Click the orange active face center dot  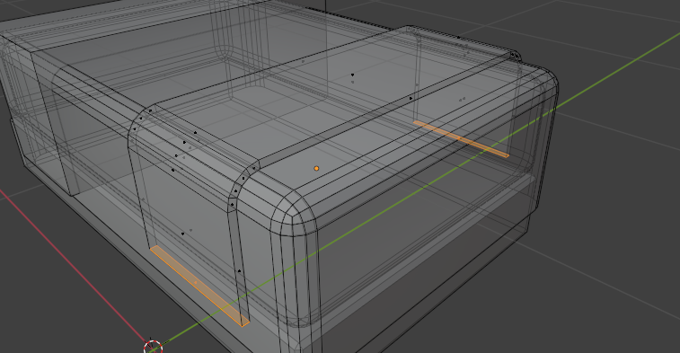coord(316,168)
